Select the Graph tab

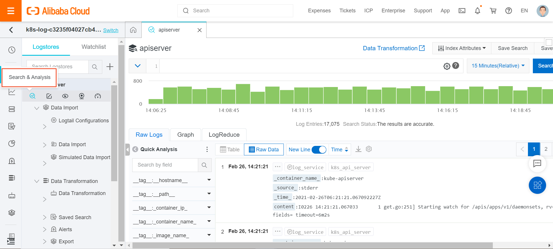(185, 135)
